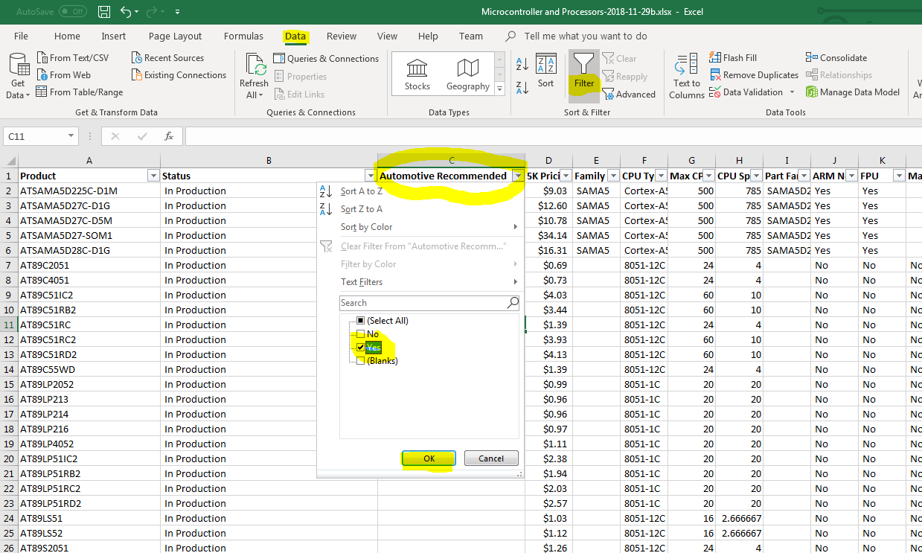Toggle the AutoSave switch
Screen dimensions: 922x553
click(x=72, y=12)
